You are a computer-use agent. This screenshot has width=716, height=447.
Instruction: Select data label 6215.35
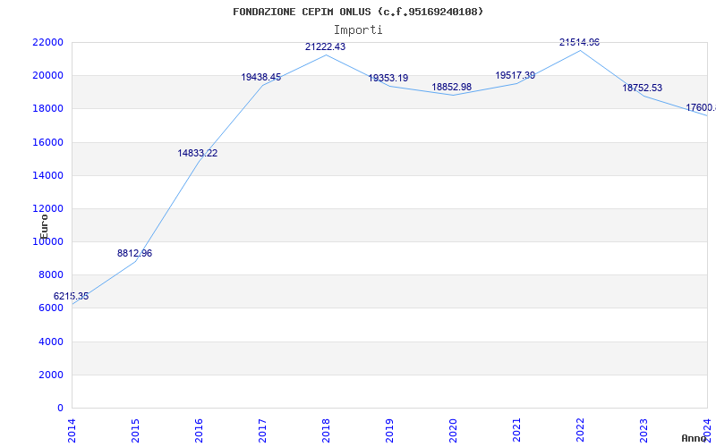tap(71, 297)
